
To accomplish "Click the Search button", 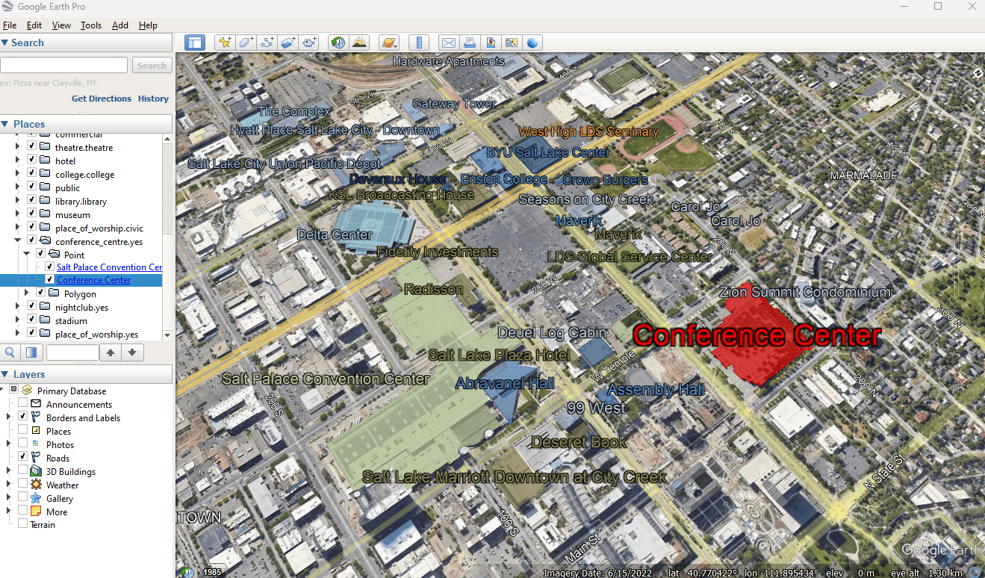I will click(152, 66).
